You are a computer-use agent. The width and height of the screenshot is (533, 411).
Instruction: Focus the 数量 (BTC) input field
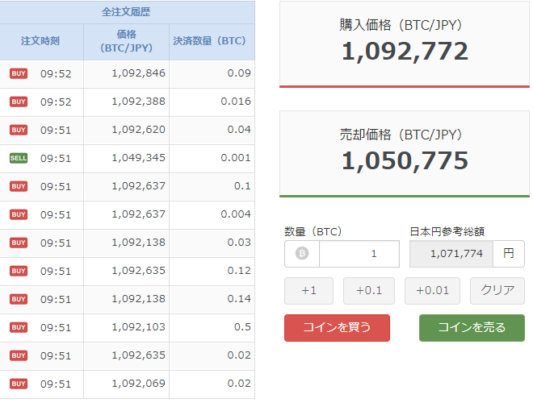359,254
